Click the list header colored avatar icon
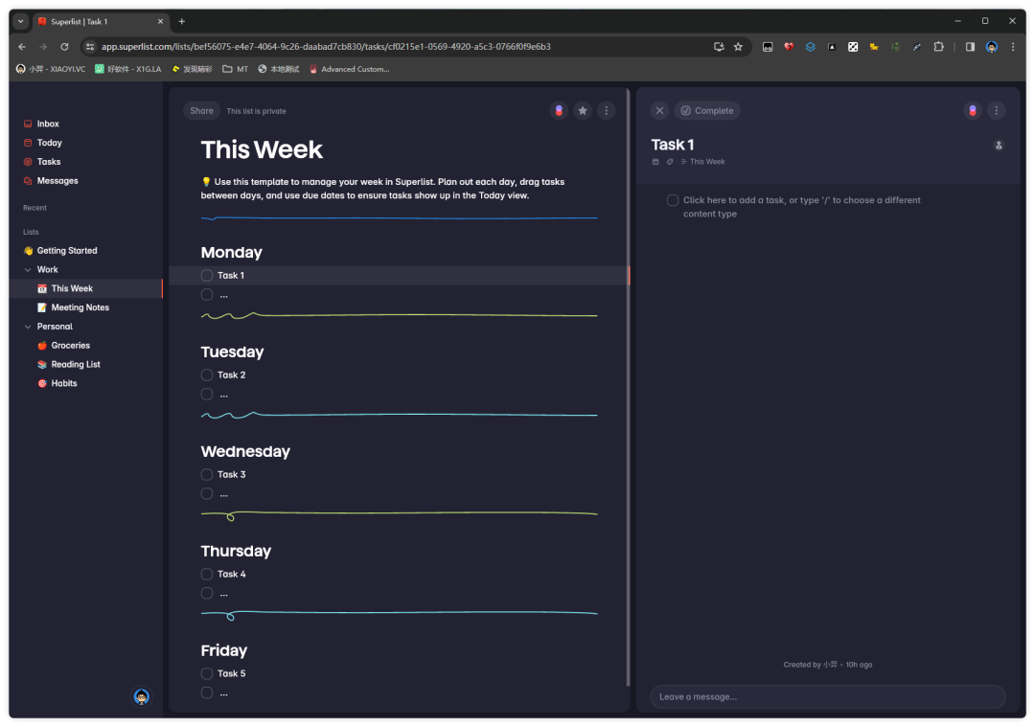 click(x=559, y=111)
